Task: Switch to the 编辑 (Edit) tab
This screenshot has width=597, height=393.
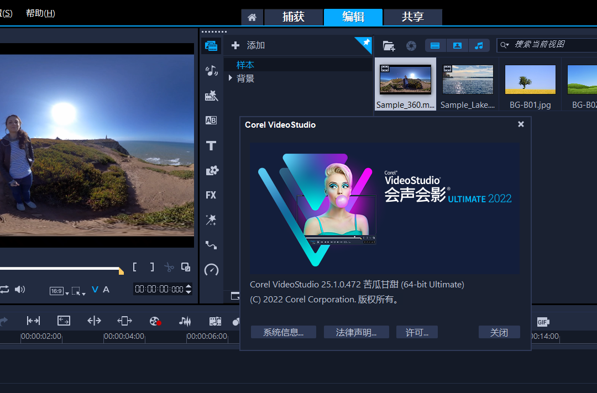Action: pos(353,17)
